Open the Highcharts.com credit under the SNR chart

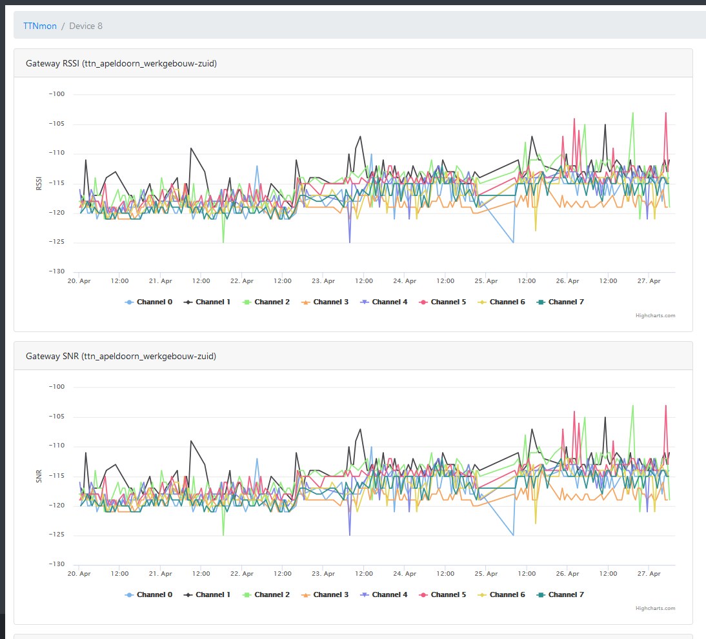(655, 609)
